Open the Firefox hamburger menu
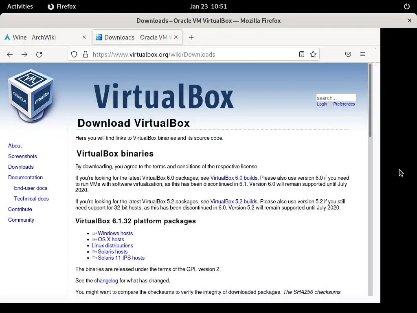This screenshot has height=313, width=417. [363, 54]
